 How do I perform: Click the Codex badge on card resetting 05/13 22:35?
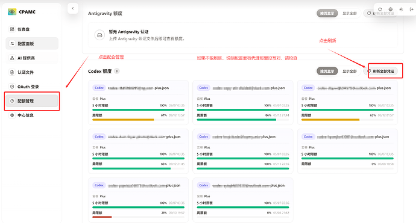coord(204,136)
